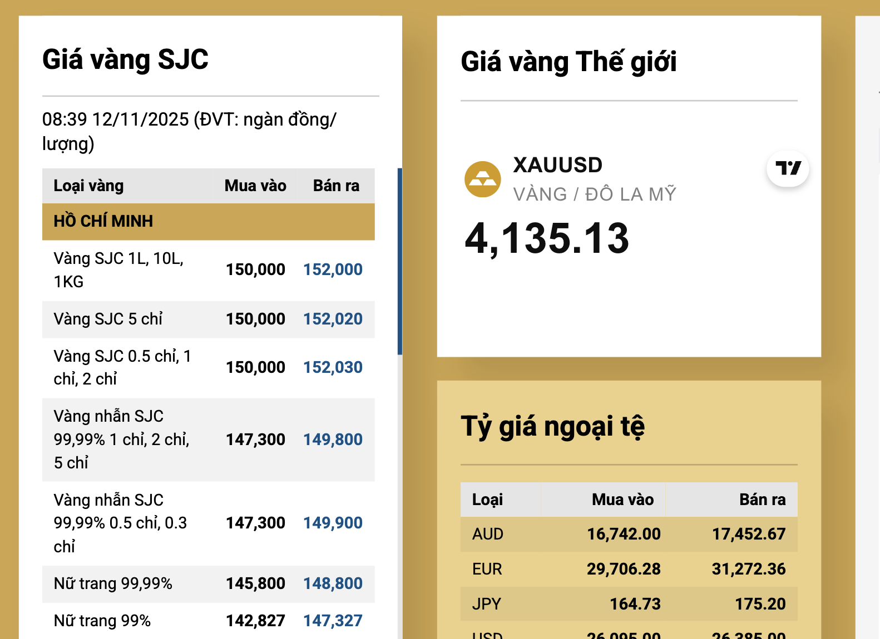Click the 152,020 Bán ra link for SJC 5 chỉ
The width and height of the screenshot is (880, 639).
pos(332,318)
